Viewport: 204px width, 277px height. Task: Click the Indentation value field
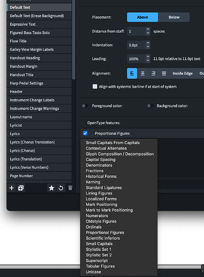136,45
